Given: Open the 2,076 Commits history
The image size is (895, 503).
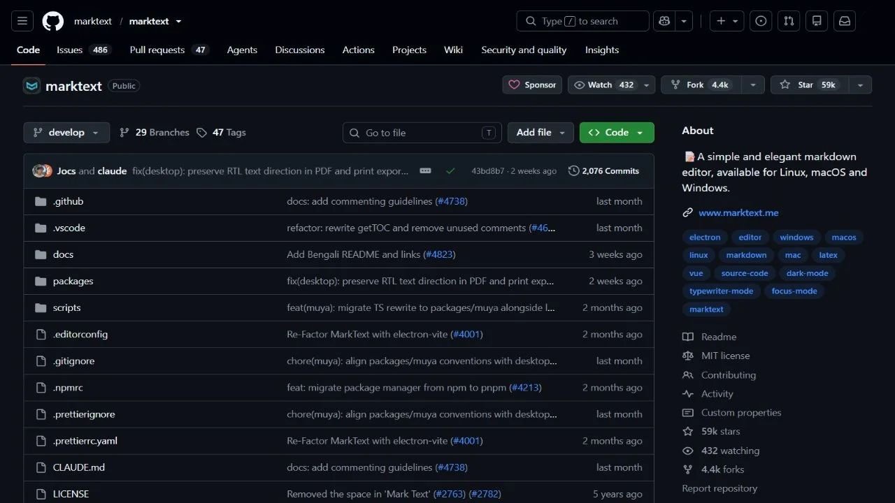Looking at the screenshot, I should coord(604,171).
